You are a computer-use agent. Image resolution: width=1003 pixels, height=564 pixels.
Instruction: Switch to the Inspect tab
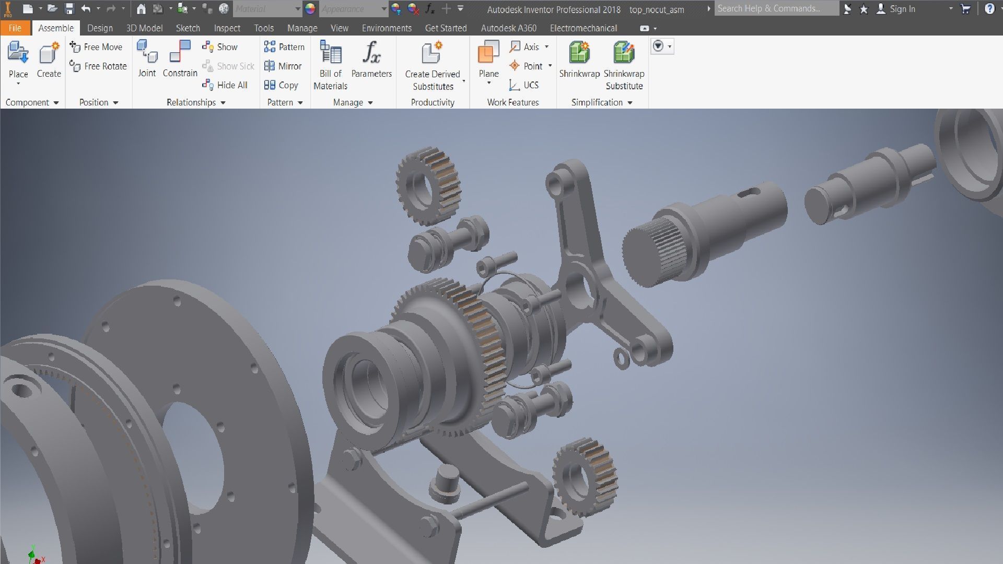click(x=227, y=28)
